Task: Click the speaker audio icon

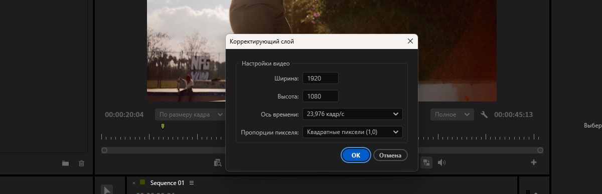Action: point(441,162)
